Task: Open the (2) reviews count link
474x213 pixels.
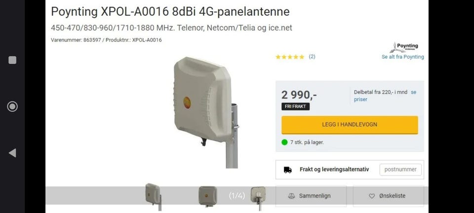Action: [312, 56]
